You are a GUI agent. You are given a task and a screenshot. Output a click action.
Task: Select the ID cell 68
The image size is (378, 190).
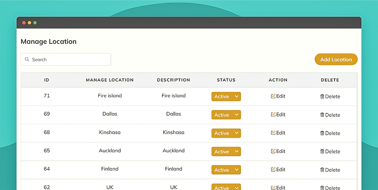click(47, 132)
